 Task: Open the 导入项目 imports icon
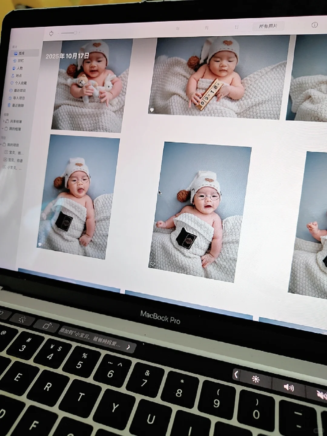coord(10,98)
